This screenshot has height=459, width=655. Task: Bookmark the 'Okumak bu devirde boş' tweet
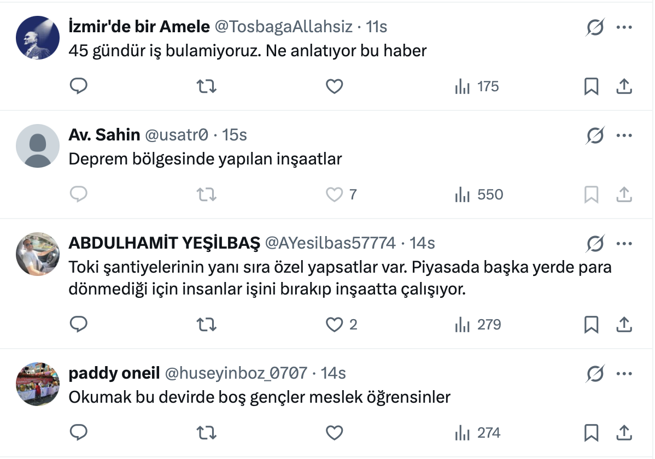pyautogui.click(x=591, y=433)
